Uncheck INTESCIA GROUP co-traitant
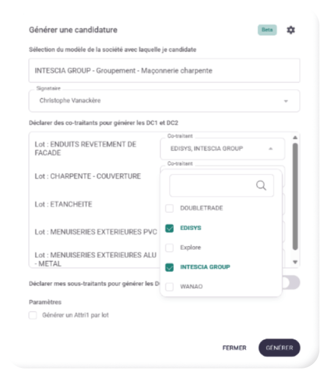 point(170,267)
